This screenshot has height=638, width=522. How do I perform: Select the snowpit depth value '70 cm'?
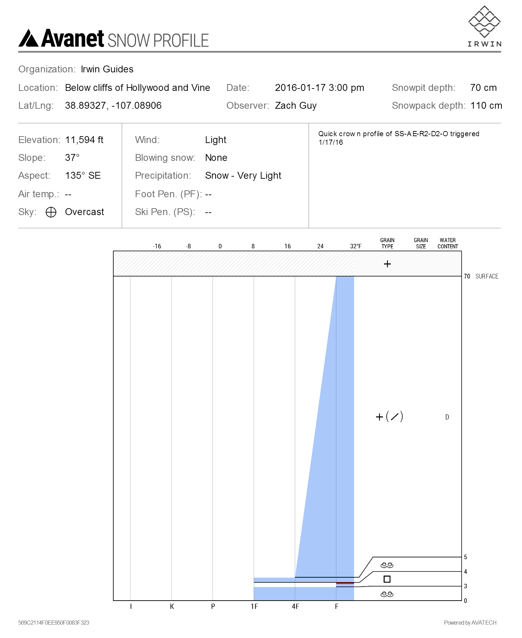[x=484, y=88]
